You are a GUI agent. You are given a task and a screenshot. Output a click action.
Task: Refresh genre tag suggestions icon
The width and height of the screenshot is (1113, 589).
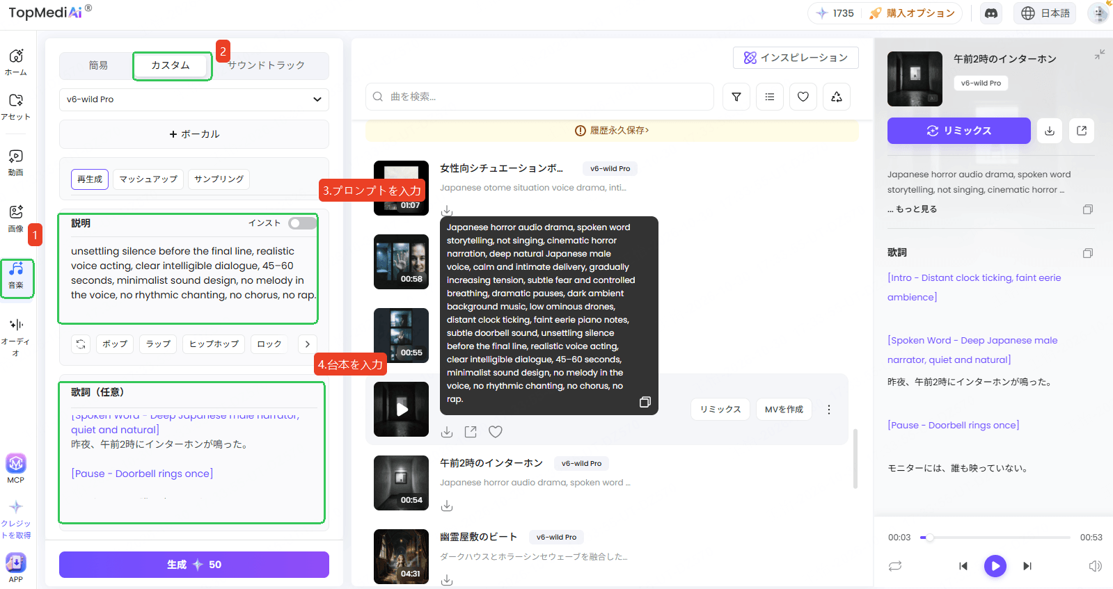click(x=81, y=344)
